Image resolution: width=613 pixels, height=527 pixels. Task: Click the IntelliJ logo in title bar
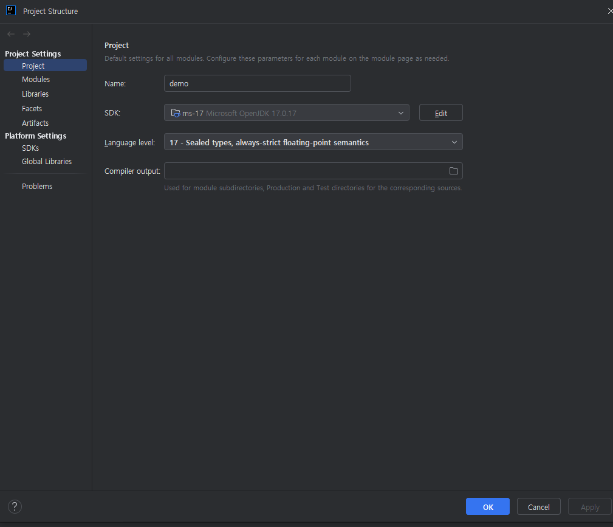11,10
